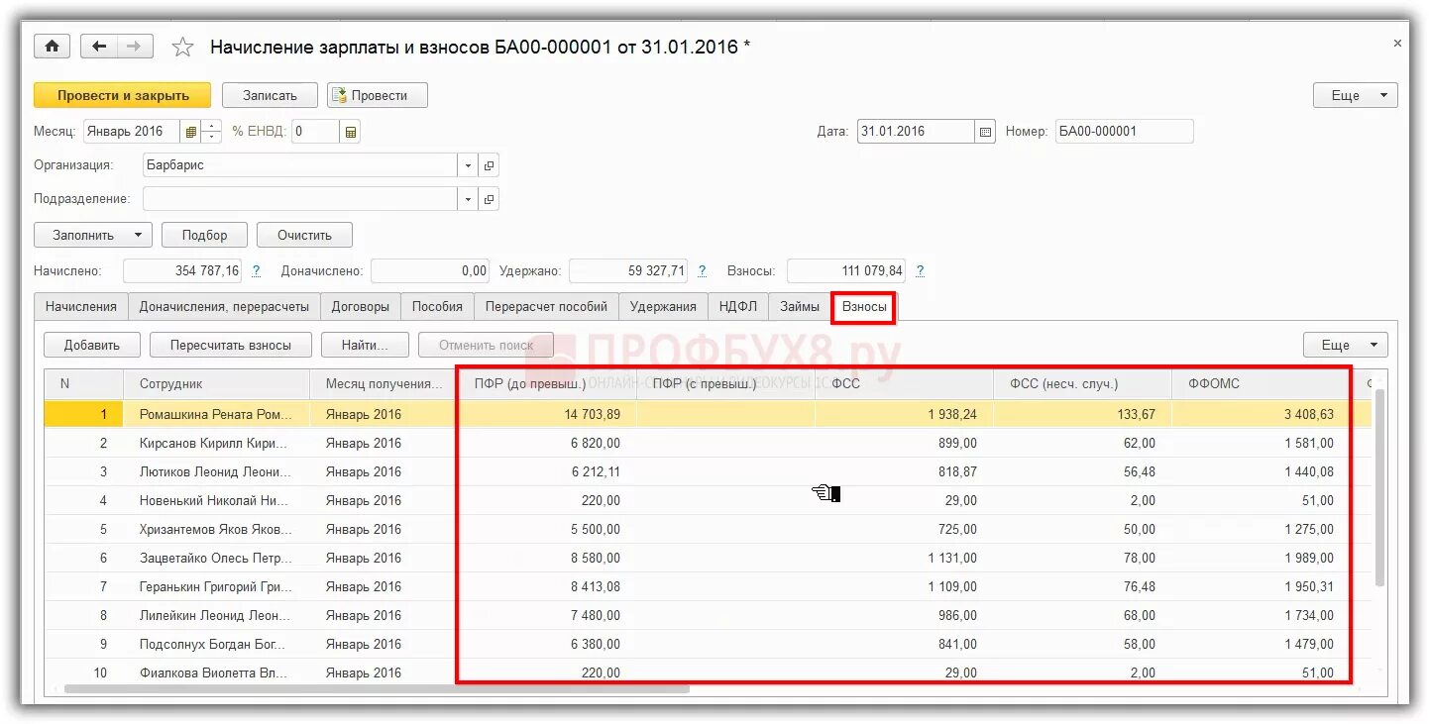Click the Подбор button
The image size is (1429, 724).
204,236
